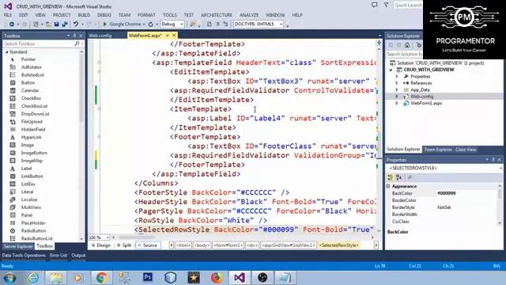This screenshot has width=506, height=285.
Task: Click the Home icon in Solution Explorer
Action: pyautogui.click(x=407, y=45)
